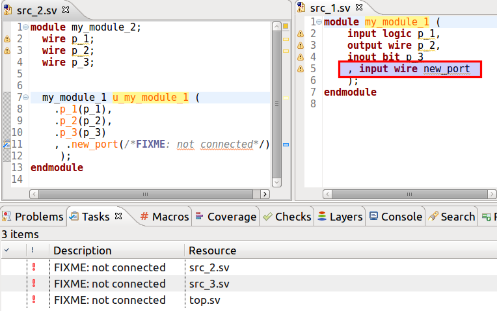The image size is (497, 311).
Task: Click warning marker on src_1.sv line 2
Action: point(301,34)
